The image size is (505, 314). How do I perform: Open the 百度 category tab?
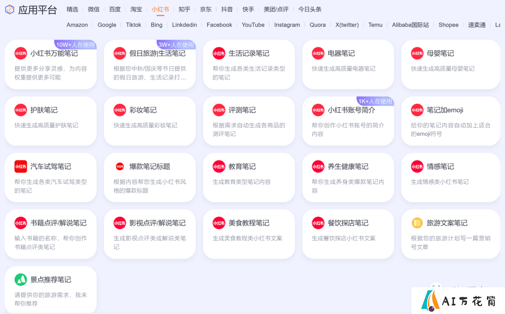[x=115, y=9]
